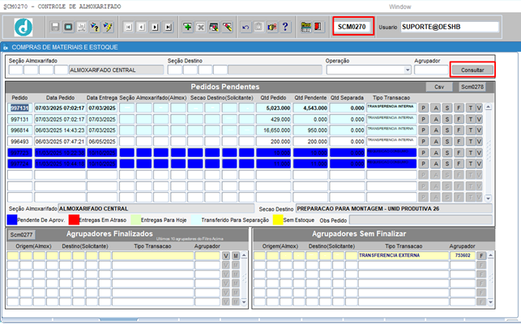Click the Save diskette icon in toolbar
Screen dimensions: 521x324
(55, 27)
